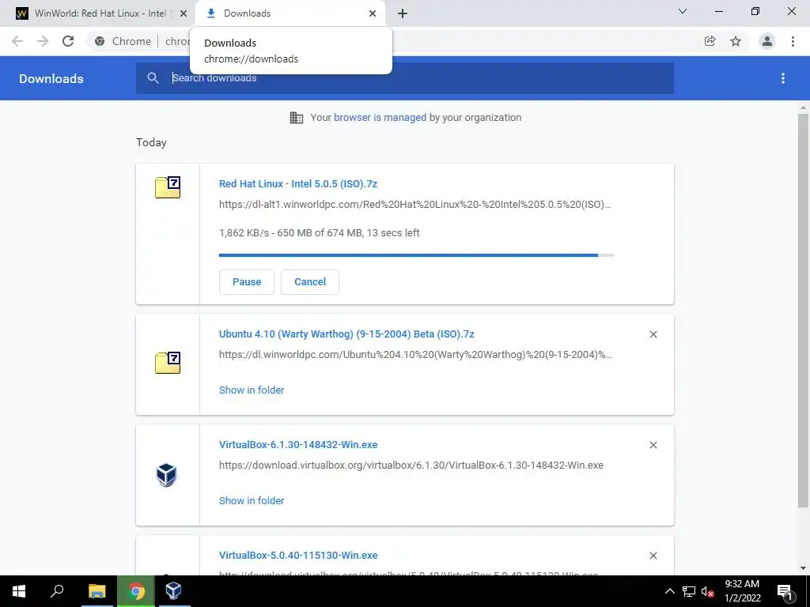Open the Downloads page more actions menu

click(x=783, y=78)
